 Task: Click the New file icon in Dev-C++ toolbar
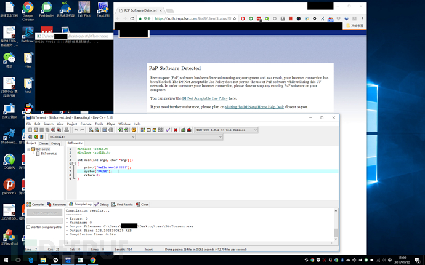[30, 130]
